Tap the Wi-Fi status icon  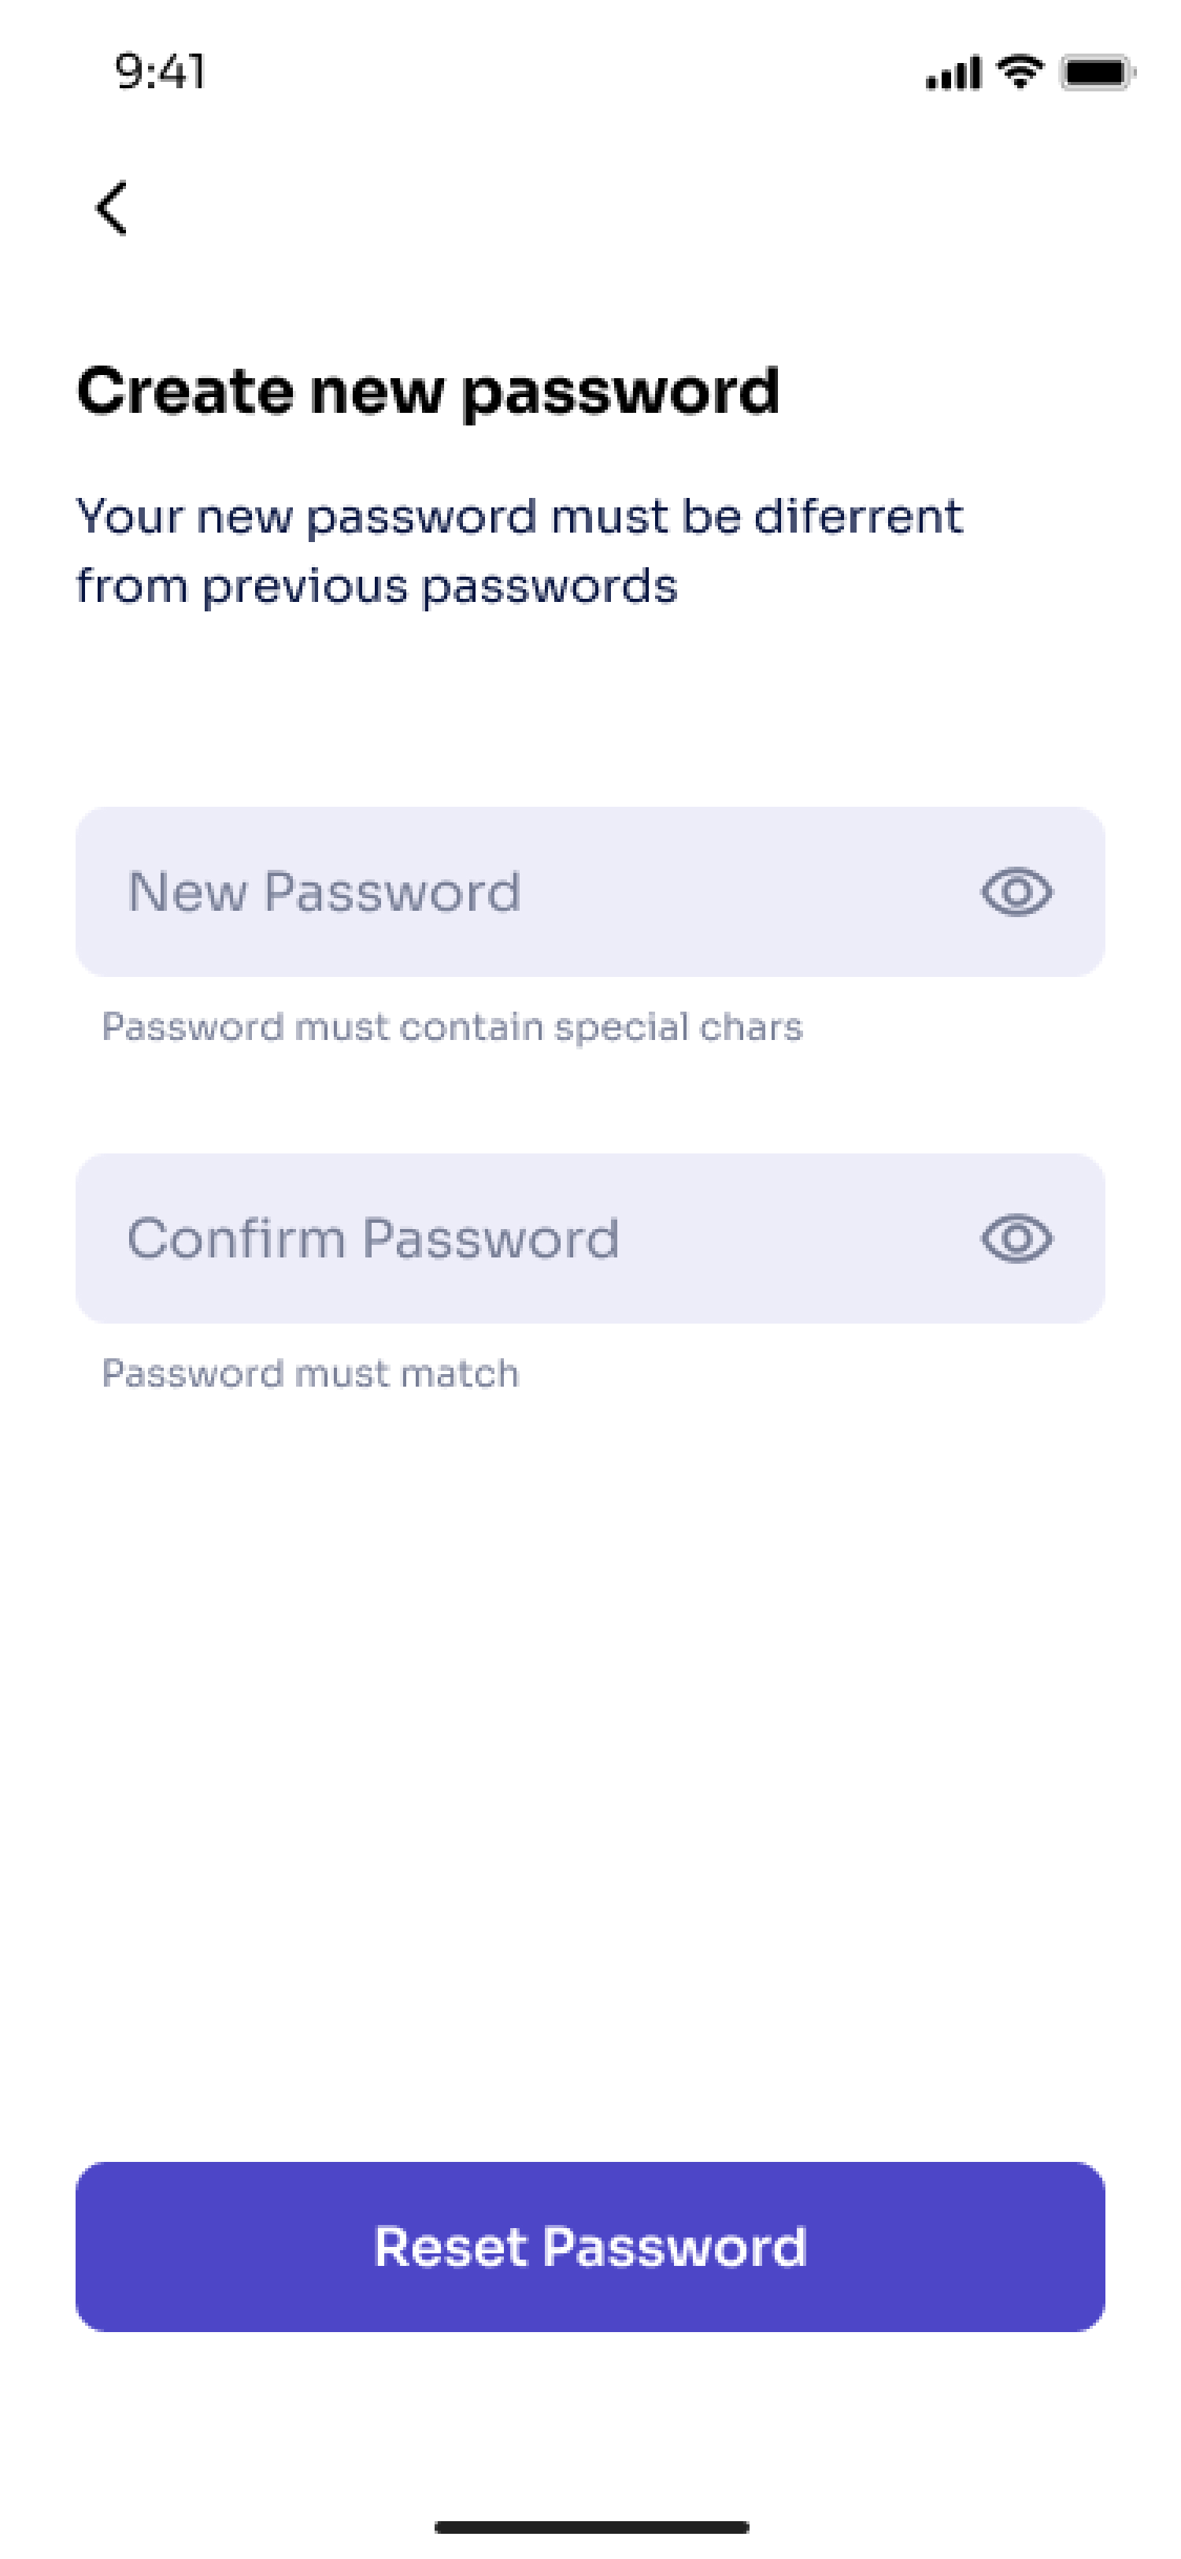click(1020, 72)
